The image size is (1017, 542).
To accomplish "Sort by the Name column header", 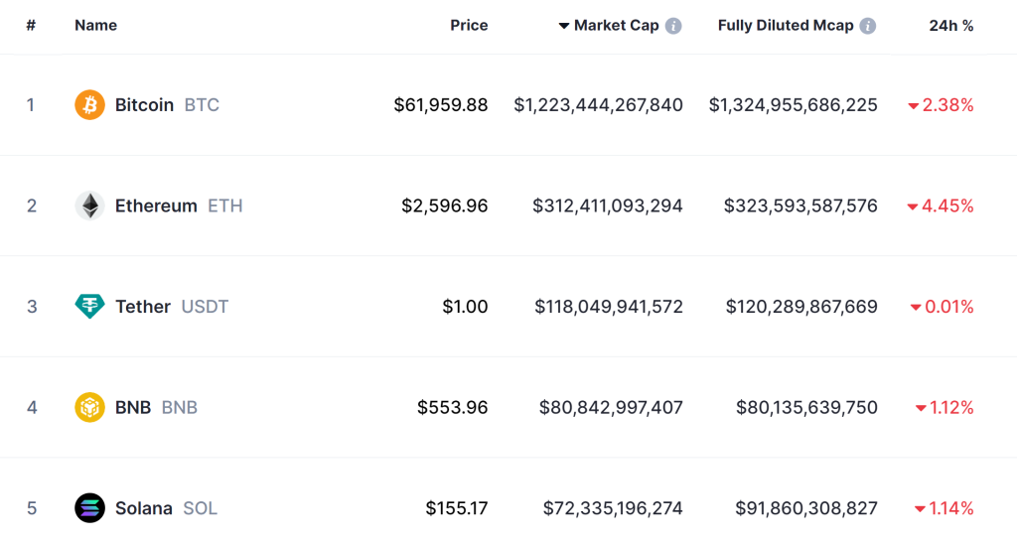I will click(95, 26).
